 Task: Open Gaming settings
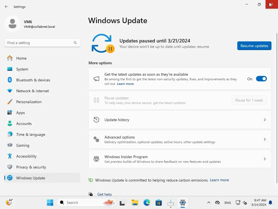tap(42, 145)
